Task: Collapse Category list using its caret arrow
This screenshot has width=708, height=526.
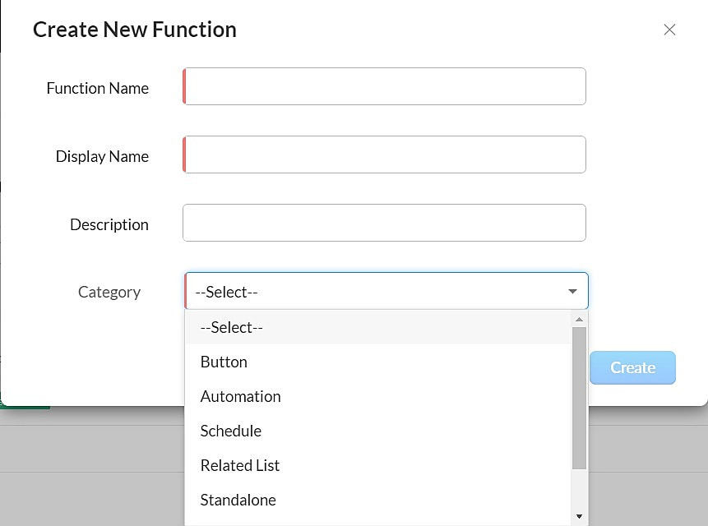Action: (x=572, y=292)
